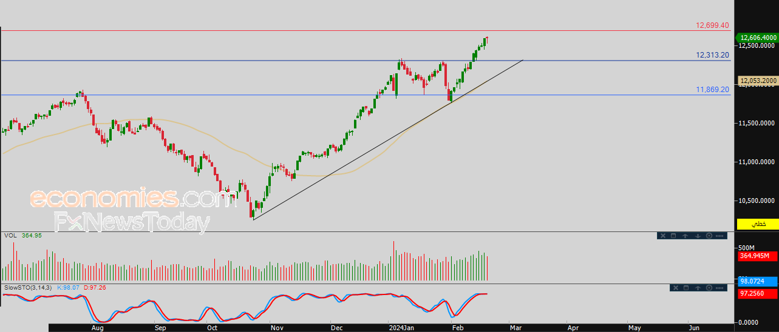Viewport: 779px width, 332px height.
Task: Open the SlowSTO panel's three-dot menu
Action: [719, 288]
